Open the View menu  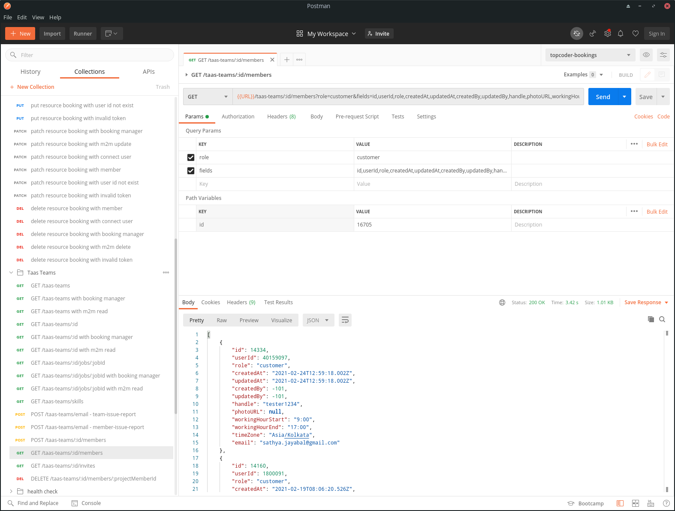[x=38, y=17]
